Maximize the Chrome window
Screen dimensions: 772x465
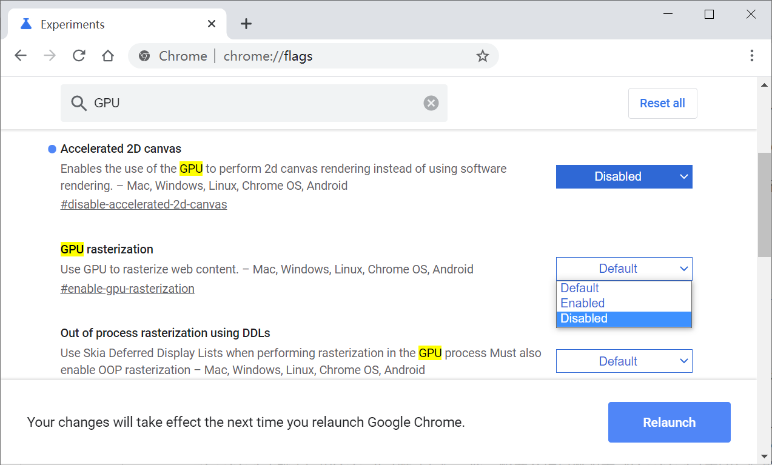[x=709, y=15]
